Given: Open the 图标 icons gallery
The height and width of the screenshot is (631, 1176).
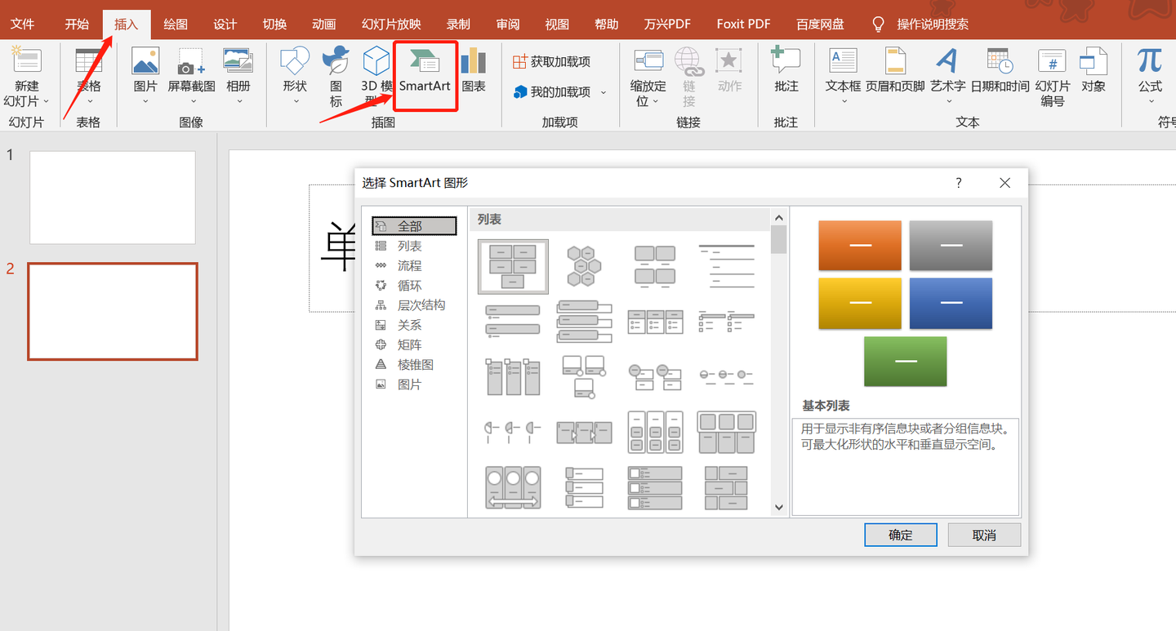Looking at the screenshot, I should point(336,60).
